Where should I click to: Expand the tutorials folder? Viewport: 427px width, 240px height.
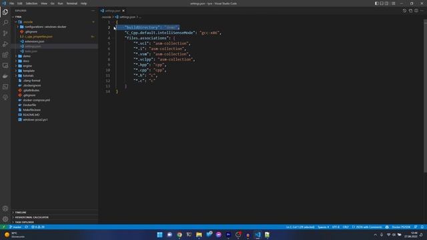pos(55,75)
